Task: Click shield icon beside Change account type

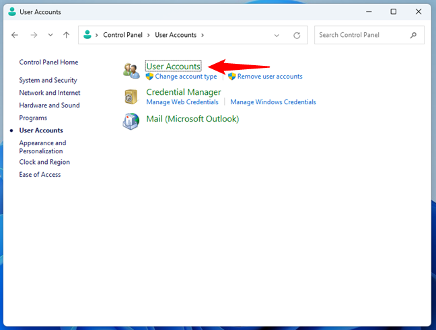Action: (x=149, y=77)
